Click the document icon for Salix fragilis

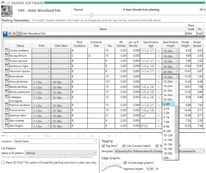tap(6, 126)
